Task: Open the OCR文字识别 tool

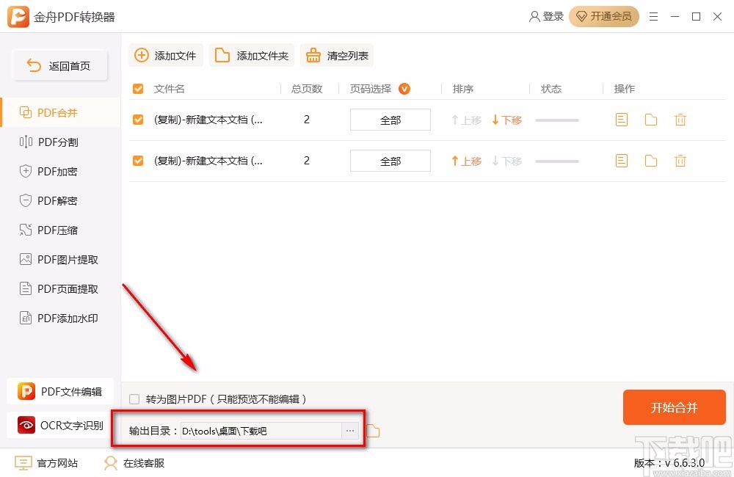Action: [x=59, y=424]
